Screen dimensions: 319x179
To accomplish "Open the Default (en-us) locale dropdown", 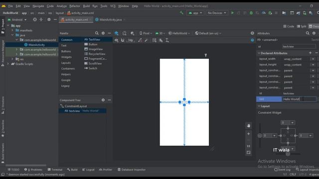I will (208, 33).
